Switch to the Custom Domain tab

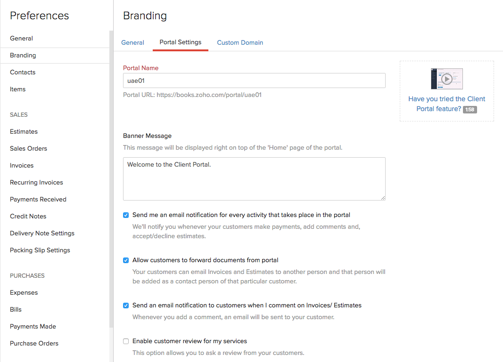[240, 42]
